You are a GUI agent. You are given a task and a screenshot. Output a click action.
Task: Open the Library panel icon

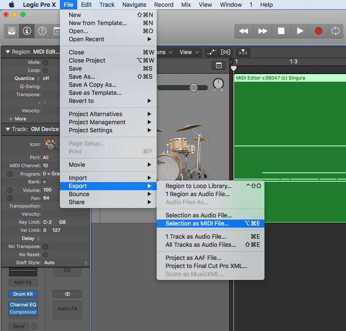pyautogui.click(x=12, y=31)
